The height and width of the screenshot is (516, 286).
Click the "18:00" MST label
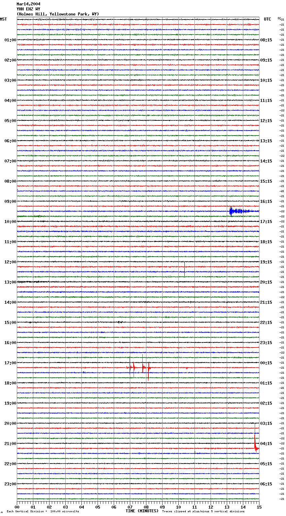pyautogui.click(x=10, y=383)
